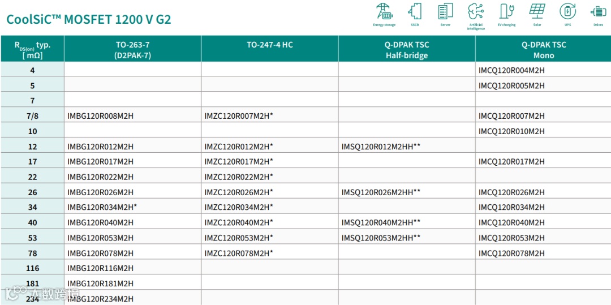Select part IMBG120R040M2H

click(x=100, y=222)
